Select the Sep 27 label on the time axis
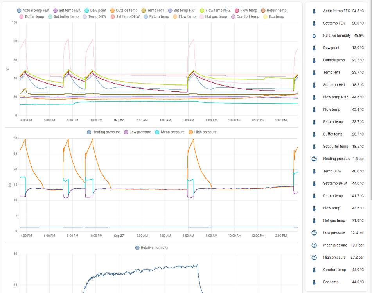Screen dimensions: 372x293 pos(119,120)
